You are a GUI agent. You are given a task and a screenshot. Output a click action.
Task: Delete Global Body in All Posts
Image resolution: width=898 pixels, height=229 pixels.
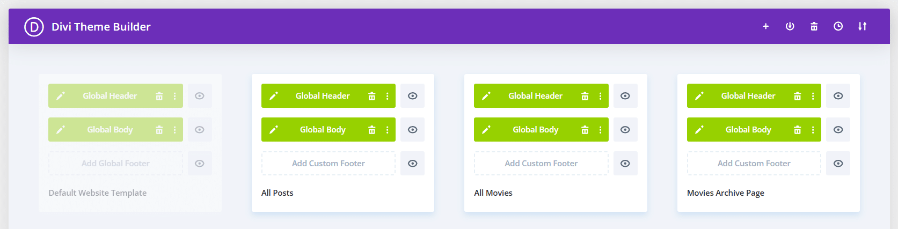(x=372, y=130)
